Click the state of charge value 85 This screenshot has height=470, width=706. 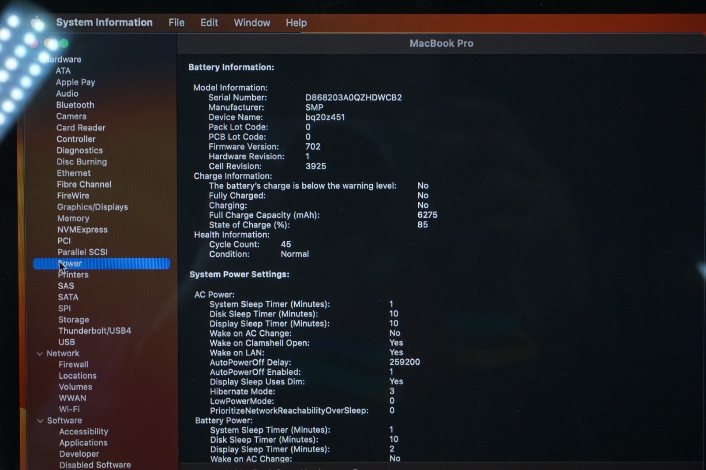point(423,225)
